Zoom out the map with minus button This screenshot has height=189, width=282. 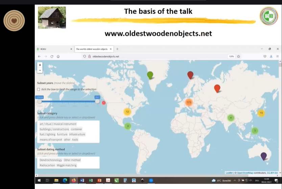pyautogui.click(x=40, y=70)
